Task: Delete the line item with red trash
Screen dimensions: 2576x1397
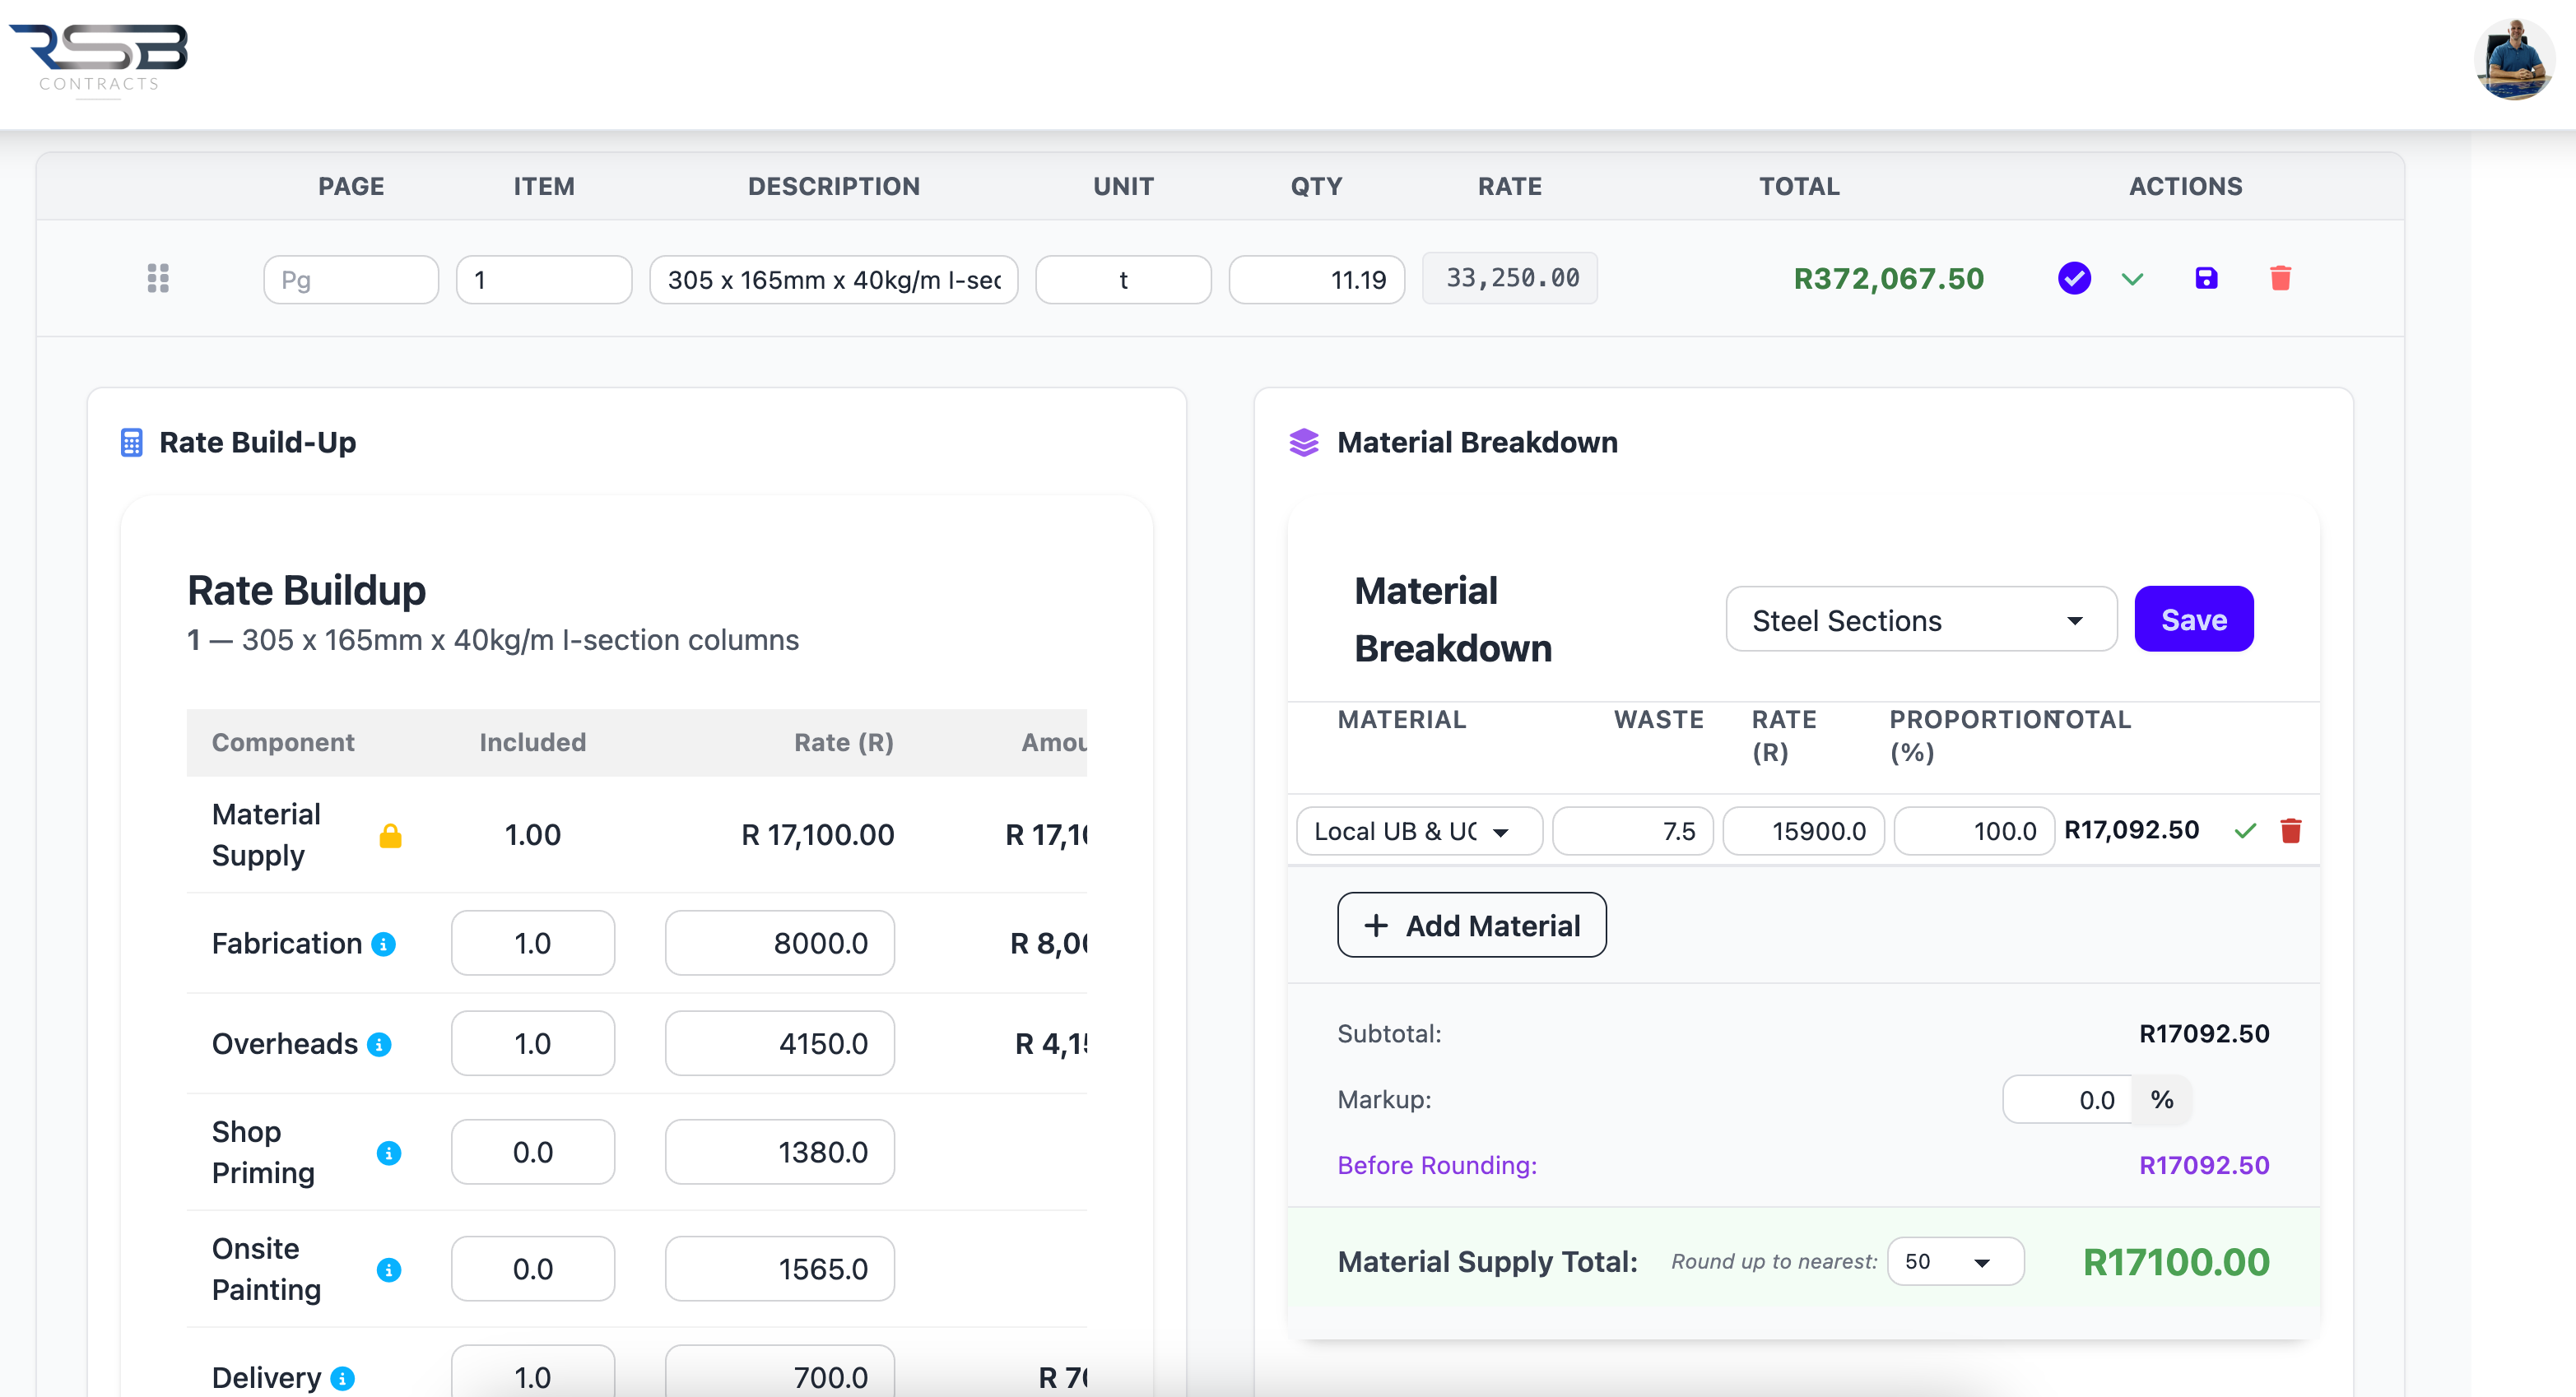Action: click(2280, 278)
